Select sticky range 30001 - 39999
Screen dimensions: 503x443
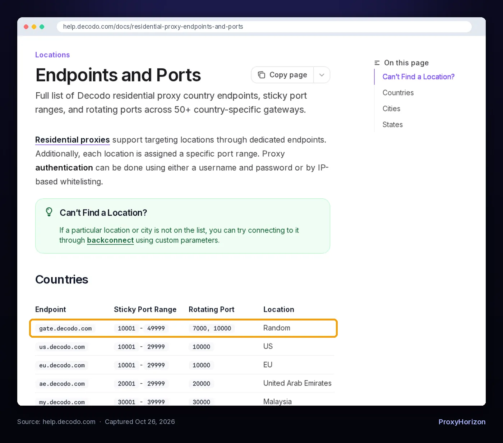141,402
